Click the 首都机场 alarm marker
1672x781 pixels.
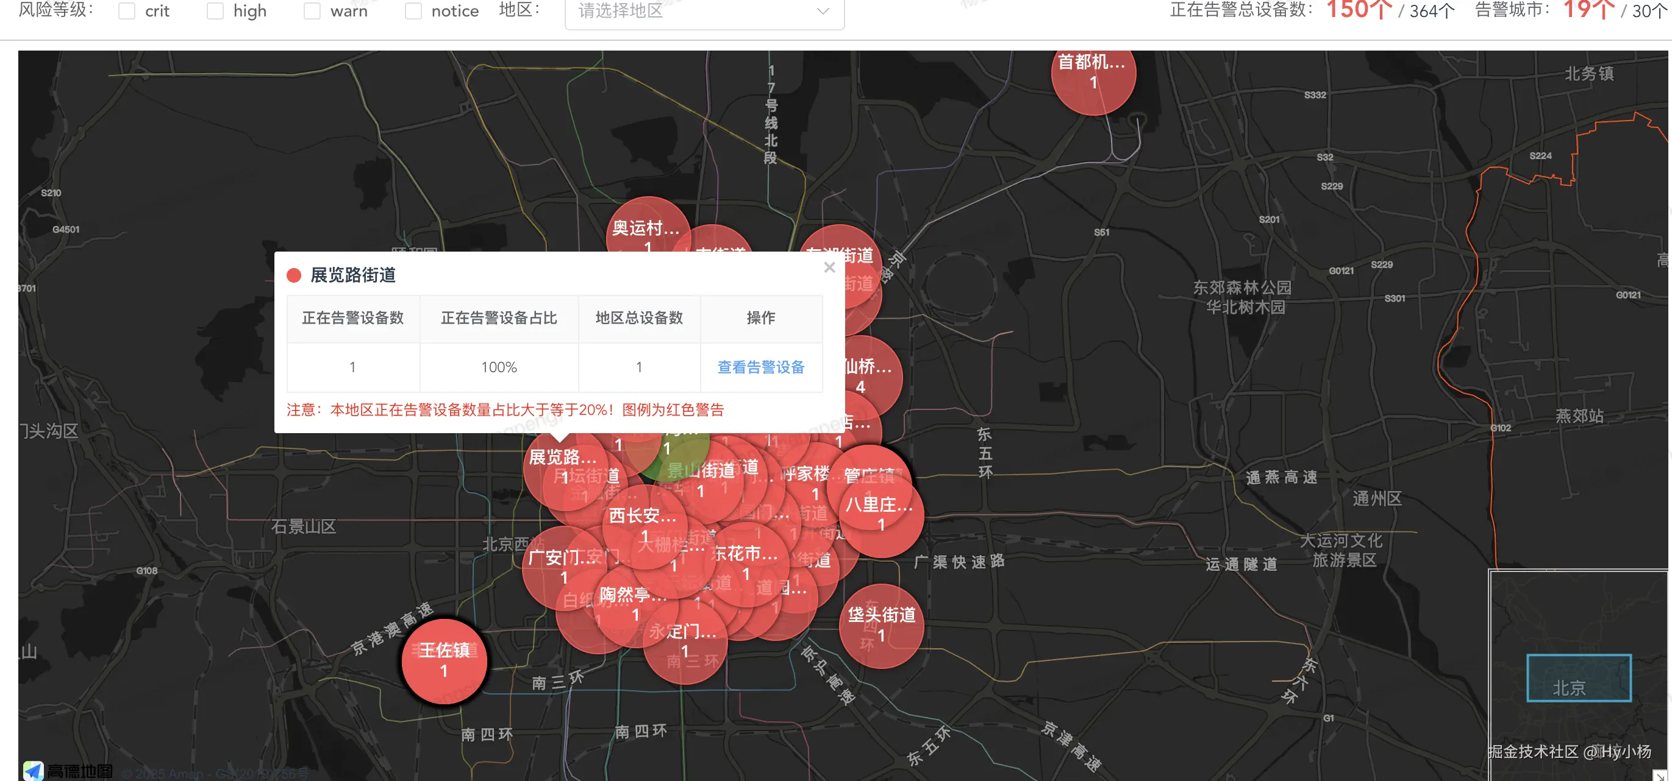[x=1093, y=73]
